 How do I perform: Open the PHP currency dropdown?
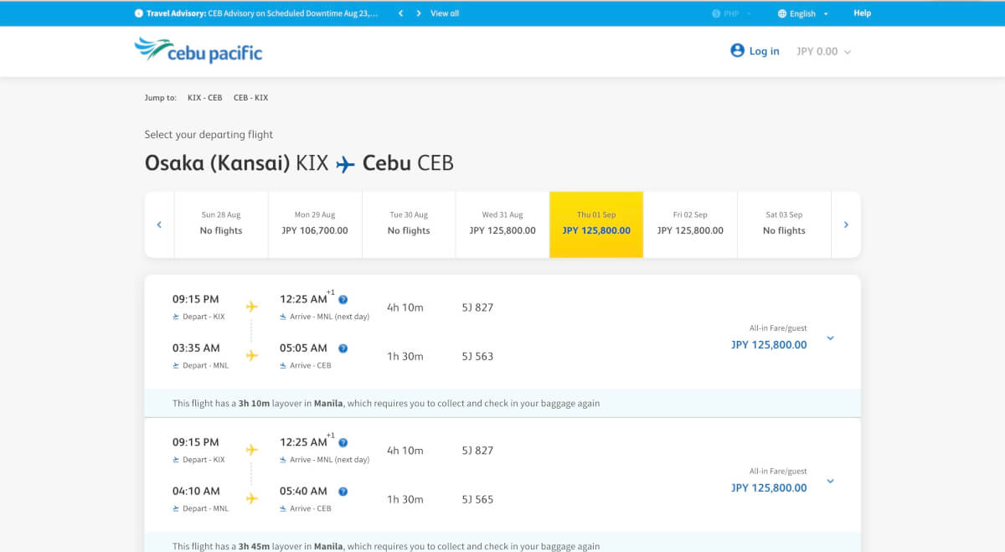731,13
